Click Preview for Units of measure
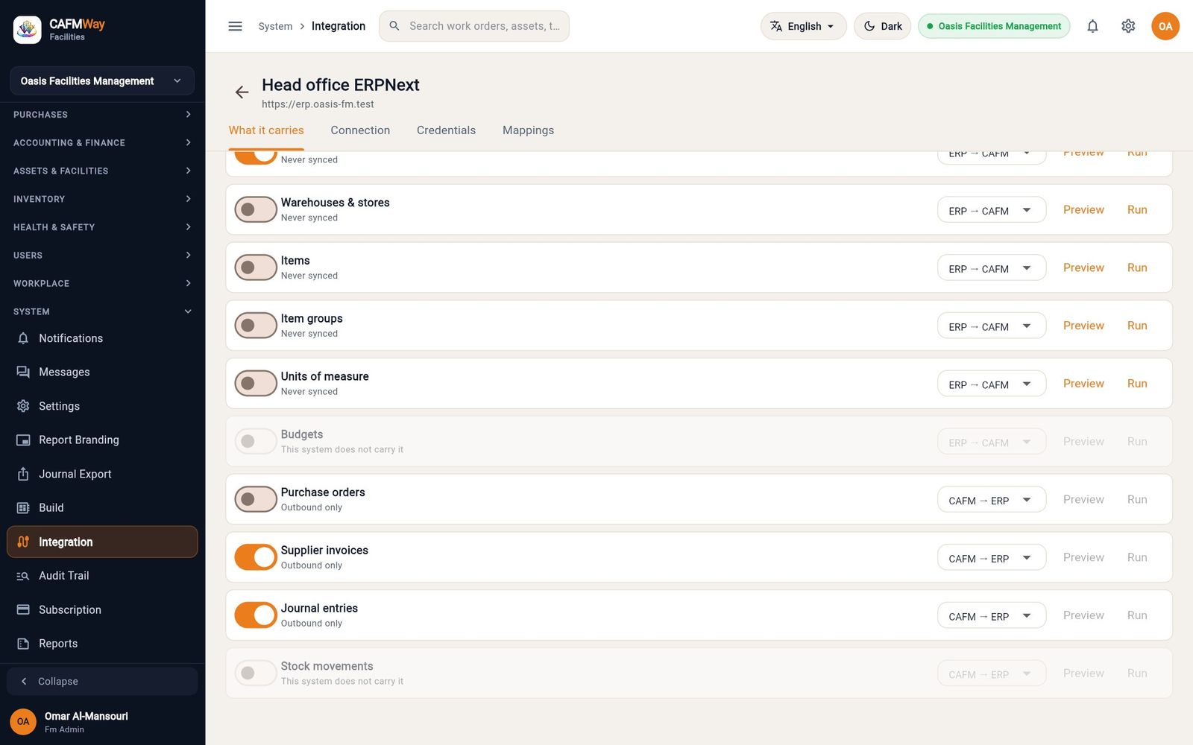Image resolution: width=1193 pixels, height=745 pixels. click(x=1083, y=384)
